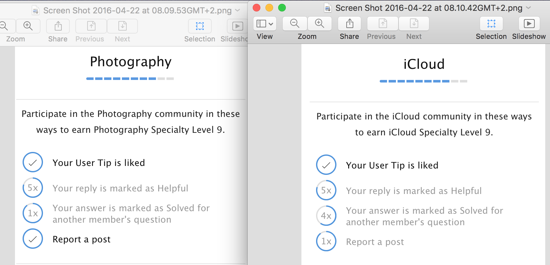The height and width of the screenshot is (265, 550).
Task: Start Slideshow in the Photography window
Action: [237, 26]
